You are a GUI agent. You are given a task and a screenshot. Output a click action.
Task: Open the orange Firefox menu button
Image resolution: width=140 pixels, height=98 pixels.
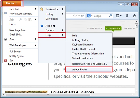point(12,3)
